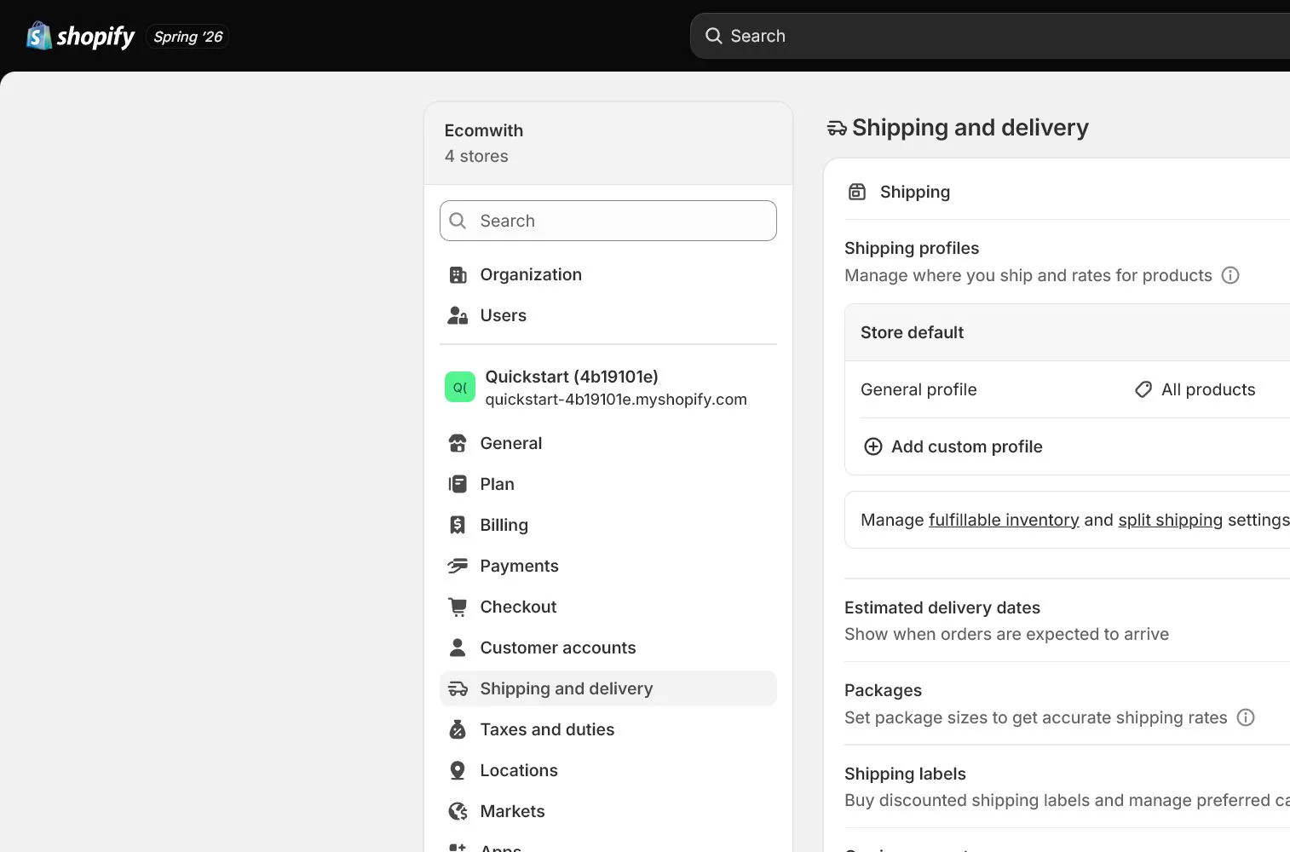
Task: Click the General store icon
Action: 458,443
